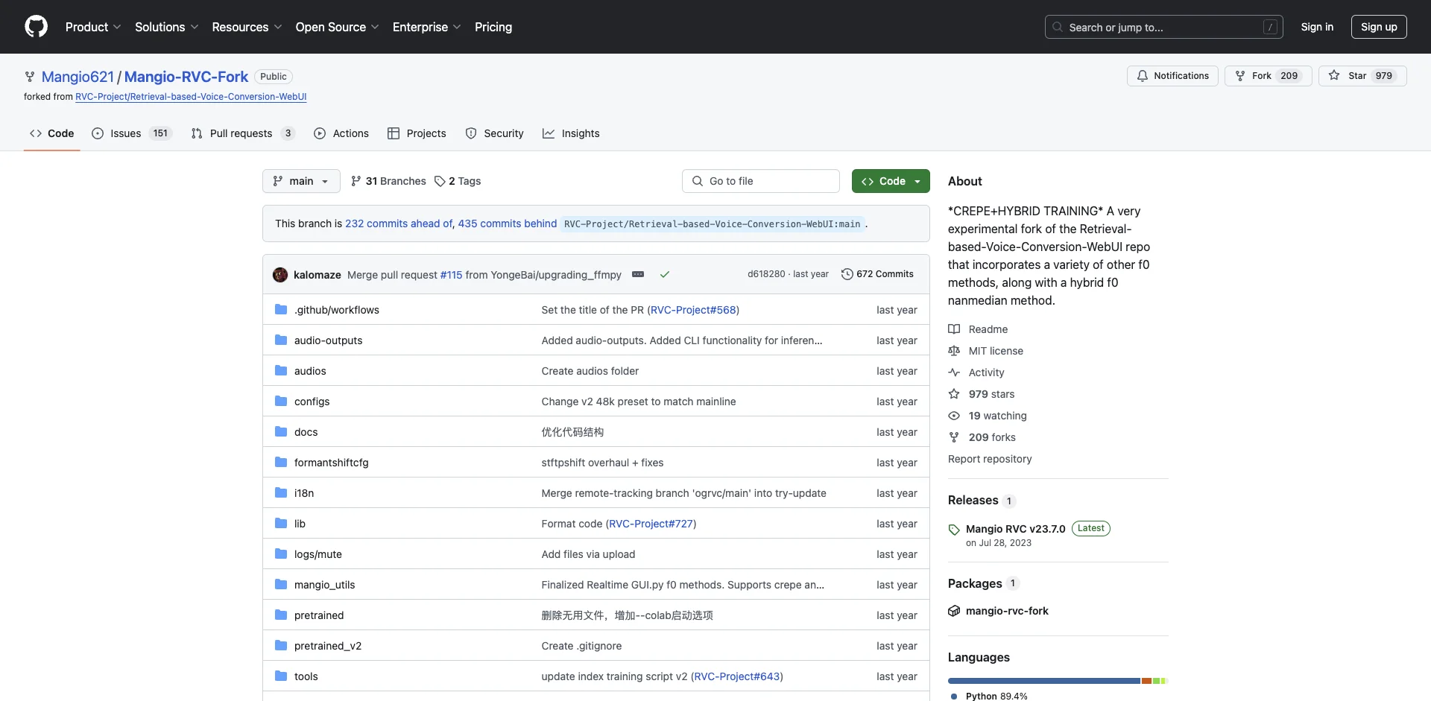The height and width of the screenshot is (701, 1431).
Task: Open the Pricing link
Action: (x=493, y=27)
